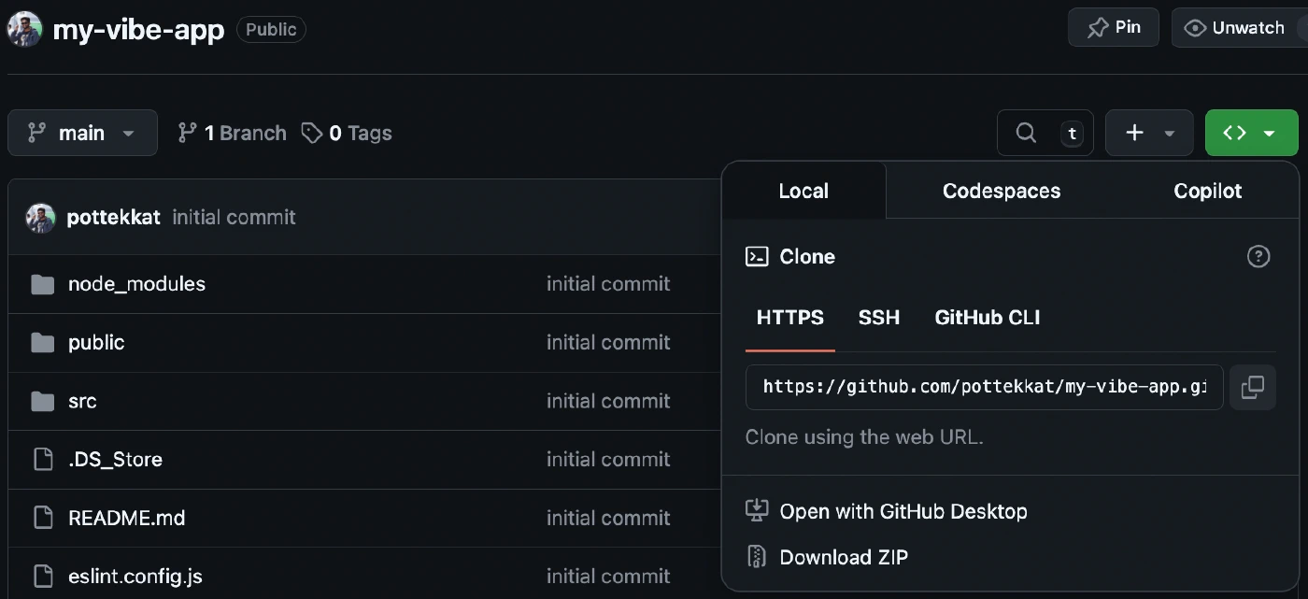Switch to the Codespaces tab

click(1002, 191)
